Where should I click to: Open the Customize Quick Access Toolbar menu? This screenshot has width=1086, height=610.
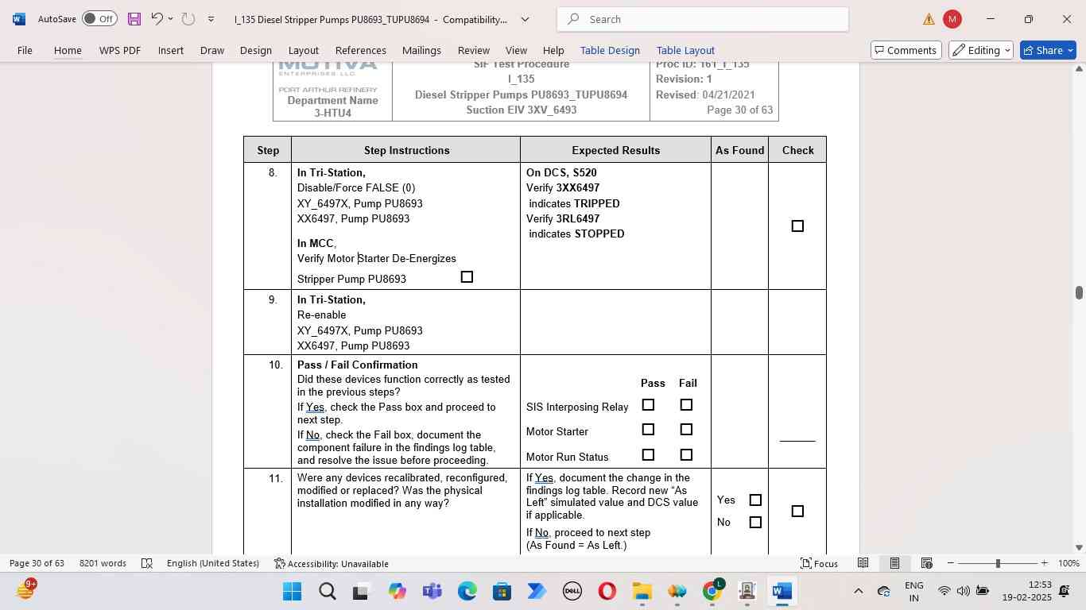point(211,19)
